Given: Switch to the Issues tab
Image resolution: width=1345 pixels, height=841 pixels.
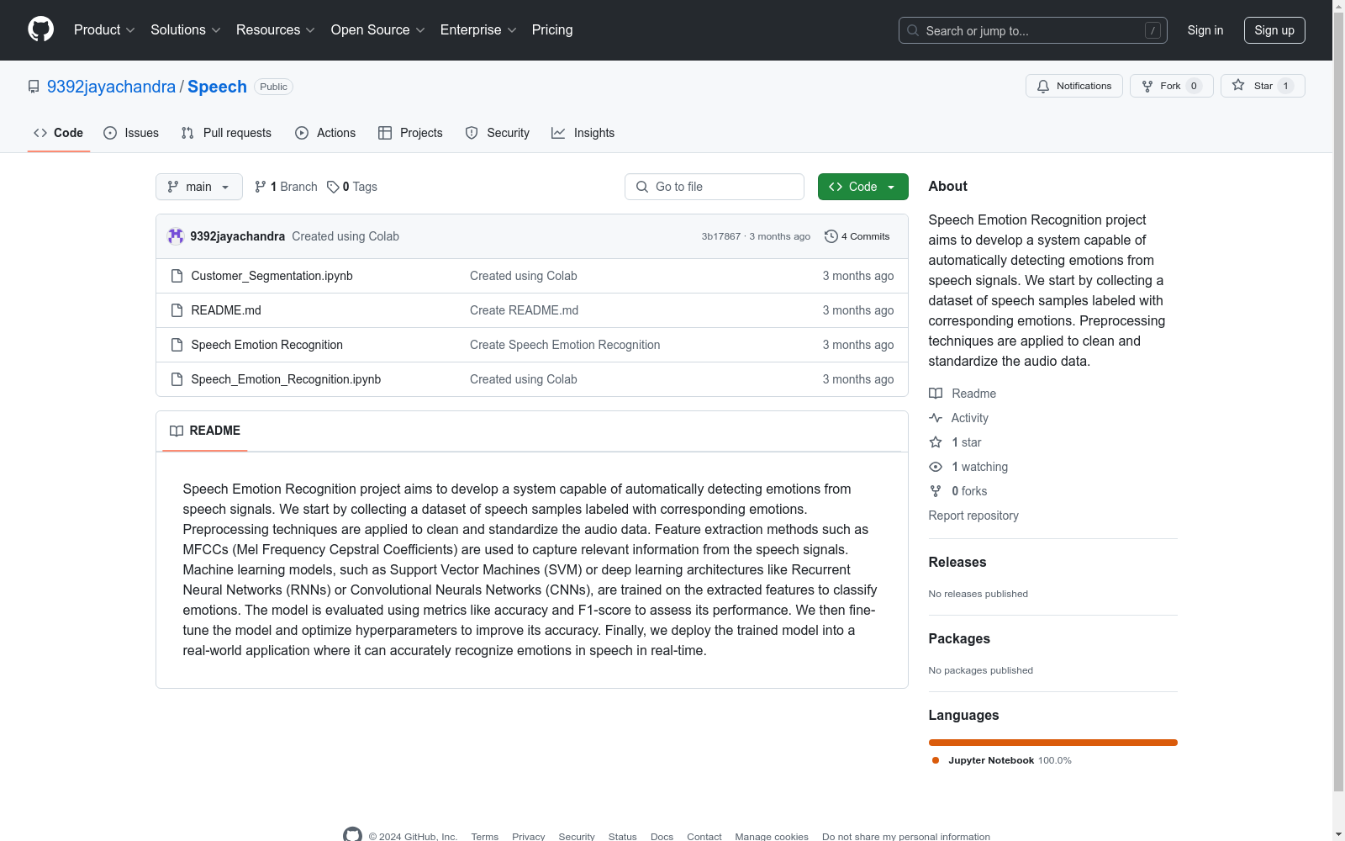Looking at the screenshot, I should [131, 133].
